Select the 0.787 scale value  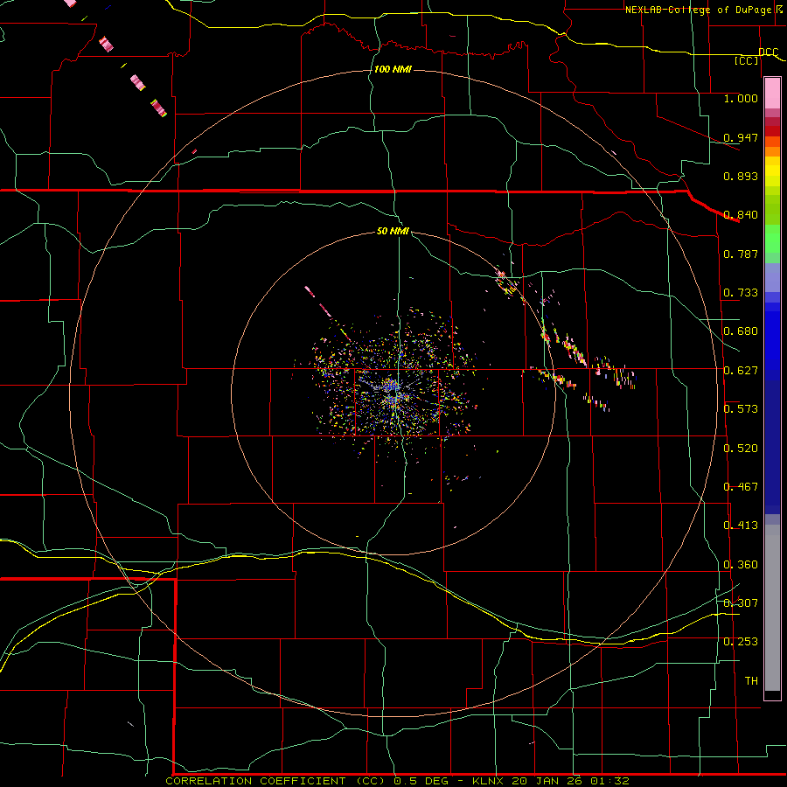tap(741, 254)
